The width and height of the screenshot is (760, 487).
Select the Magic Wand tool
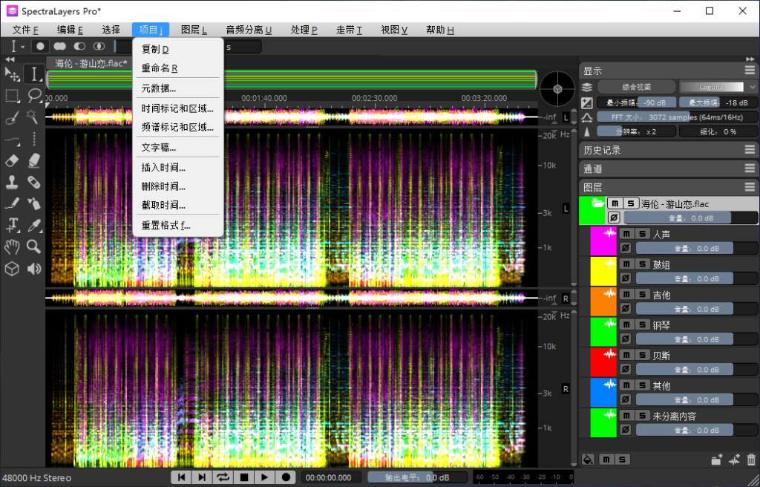coord(34,117)
